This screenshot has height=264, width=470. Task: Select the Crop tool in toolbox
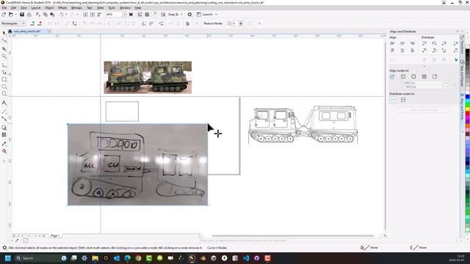coord(4,48)
